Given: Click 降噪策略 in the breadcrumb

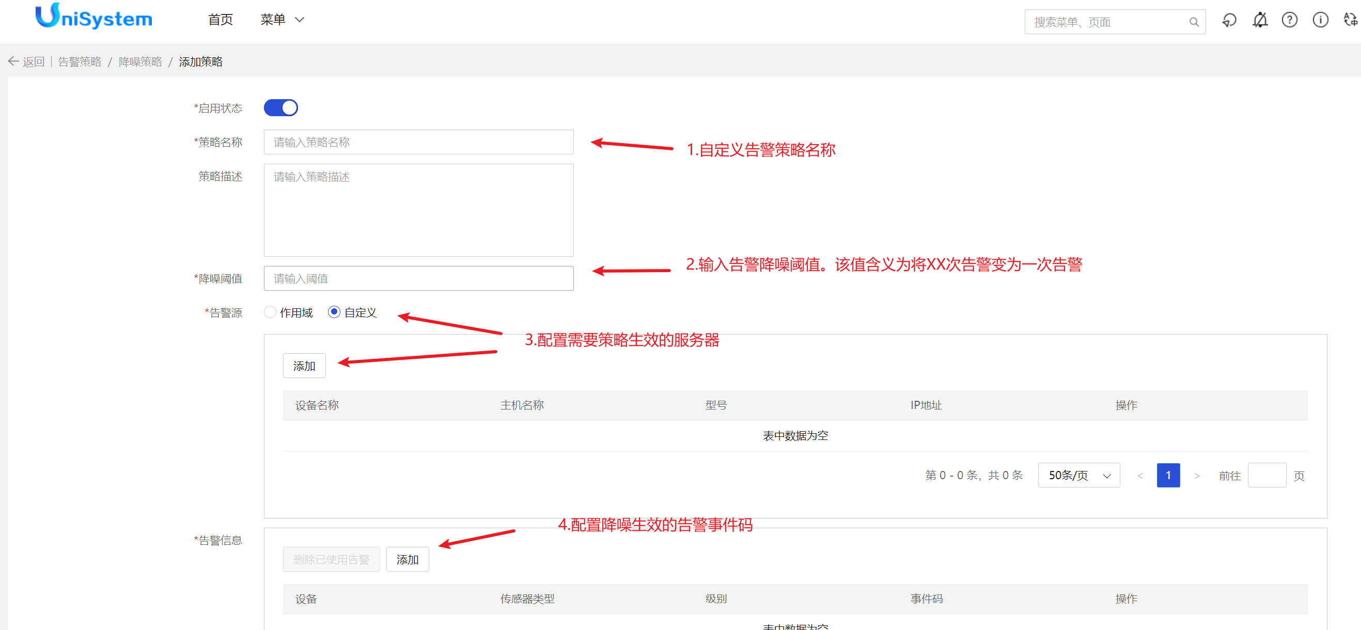Looking at the screenshot, I should [140, 62].
